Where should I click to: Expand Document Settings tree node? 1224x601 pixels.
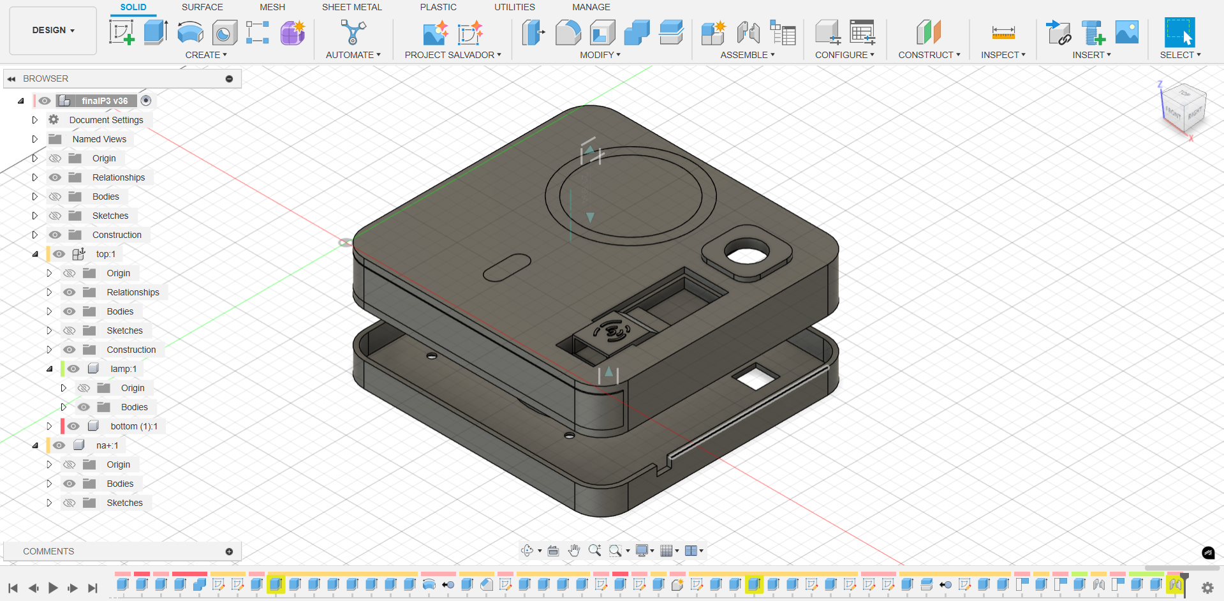[35, 120]
